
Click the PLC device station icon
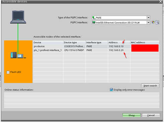coord(18,55)
